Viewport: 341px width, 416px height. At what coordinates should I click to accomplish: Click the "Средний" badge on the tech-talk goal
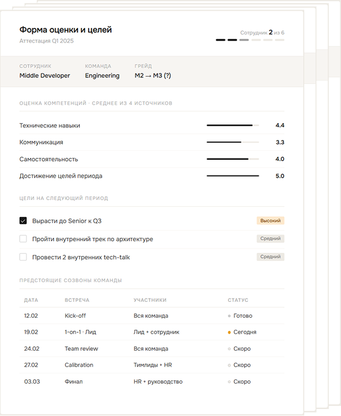coord(270,257)
